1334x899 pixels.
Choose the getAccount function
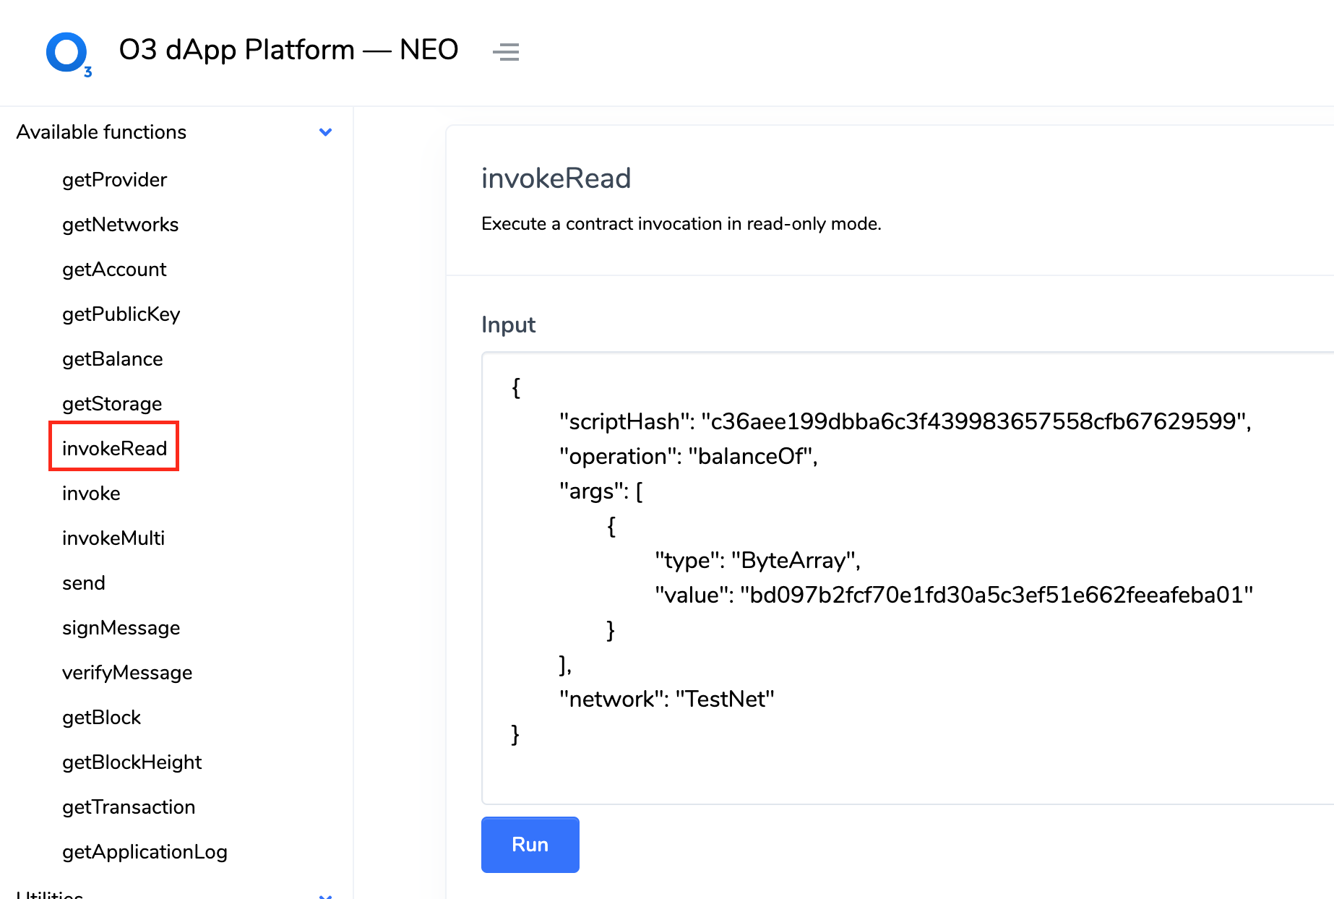114,270
